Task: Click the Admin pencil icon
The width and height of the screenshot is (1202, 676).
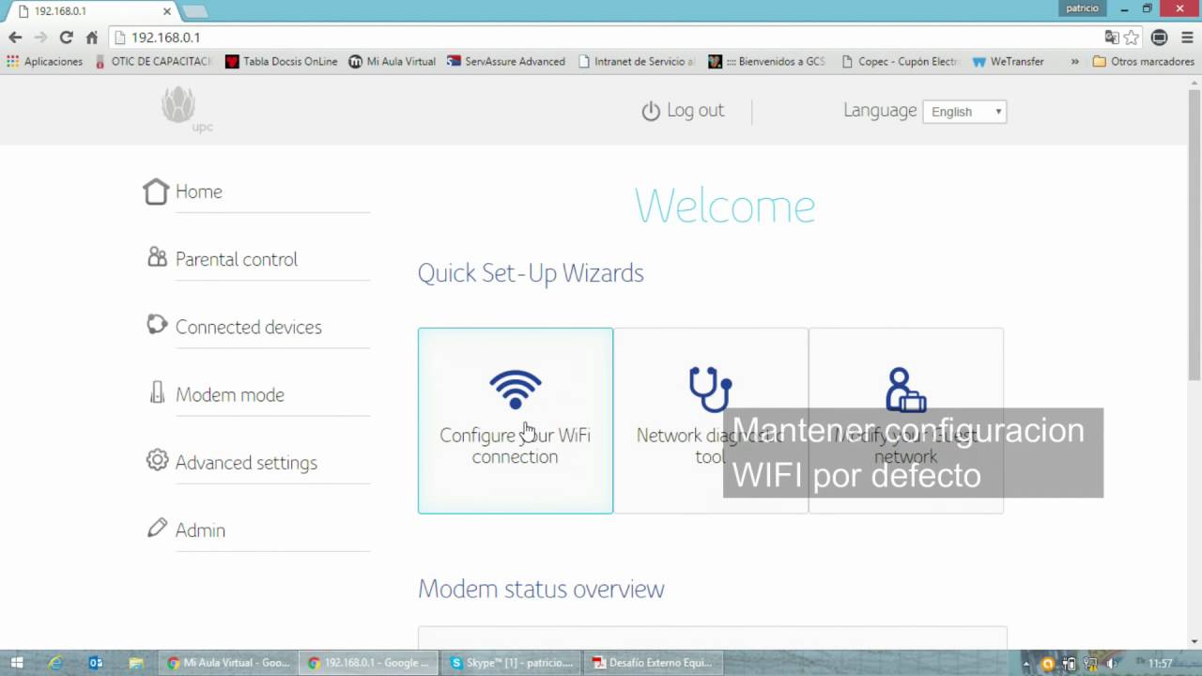Action: pos(157,528)
